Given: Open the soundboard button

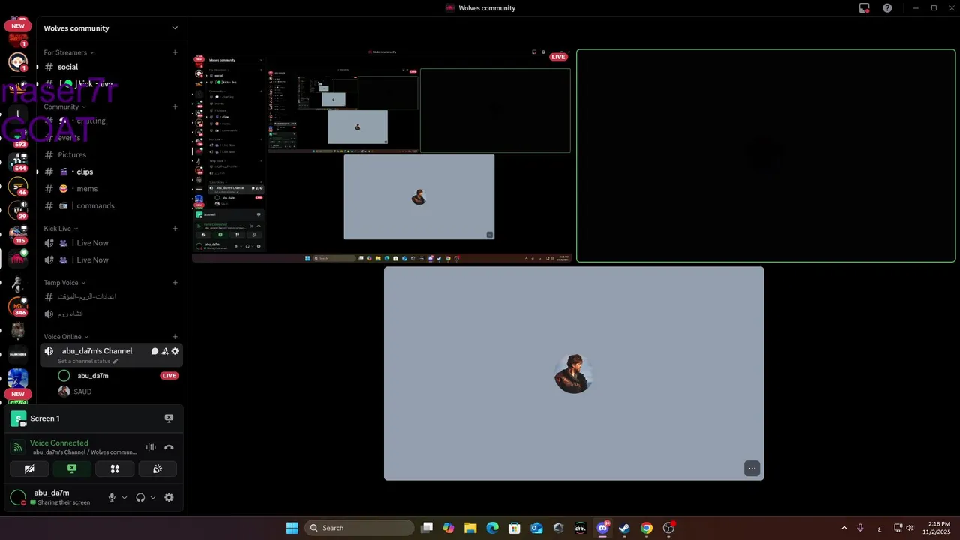Looking at the screenshot, I should [x=157, y=469].
